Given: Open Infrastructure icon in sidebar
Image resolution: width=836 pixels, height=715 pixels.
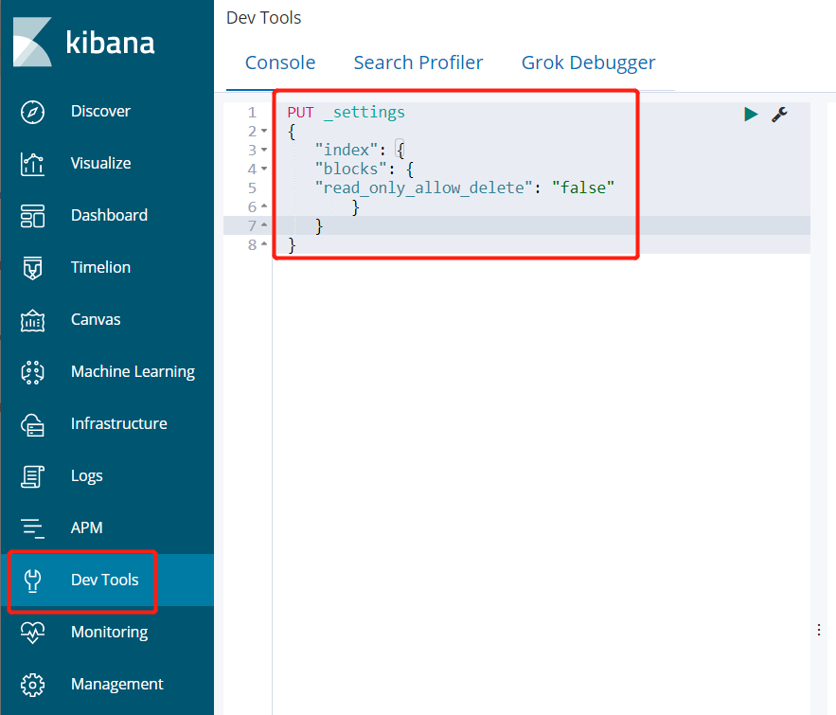Looking at the screenshot, I should pos(32,424).
